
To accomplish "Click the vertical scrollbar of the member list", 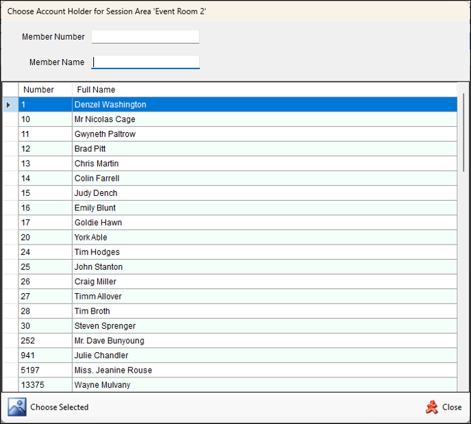I will (x=463, y=132).
